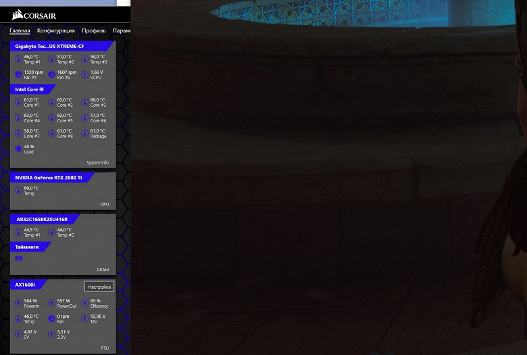
Task: Switch to the Конфигурация tab
Action: [56, 30]
